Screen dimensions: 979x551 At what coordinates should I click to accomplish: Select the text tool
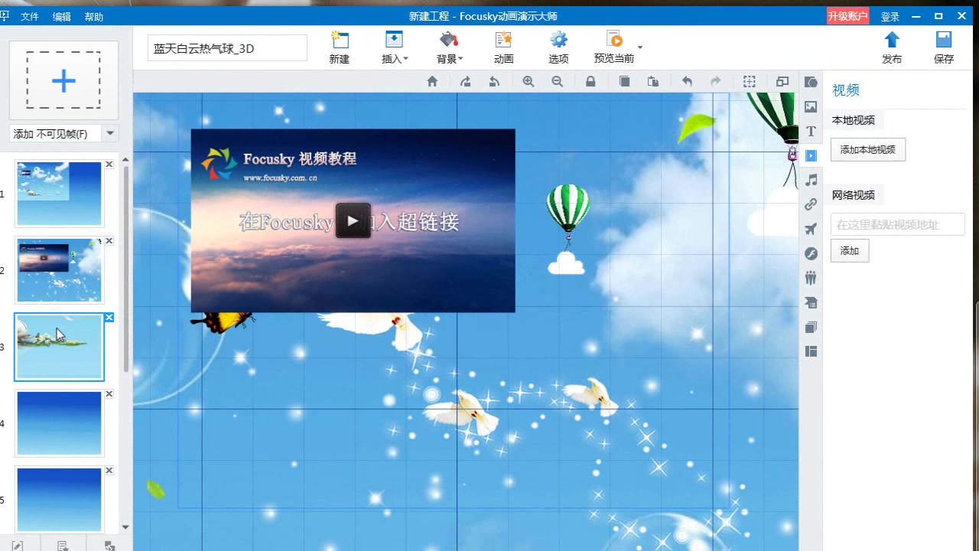coord(811,132)
